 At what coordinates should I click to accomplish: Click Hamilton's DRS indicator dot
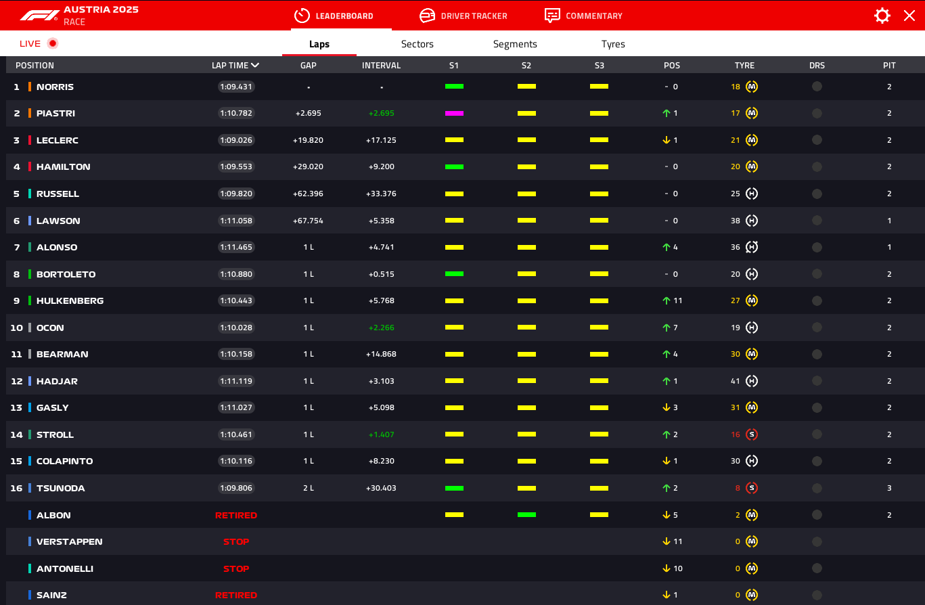(817, 166)
